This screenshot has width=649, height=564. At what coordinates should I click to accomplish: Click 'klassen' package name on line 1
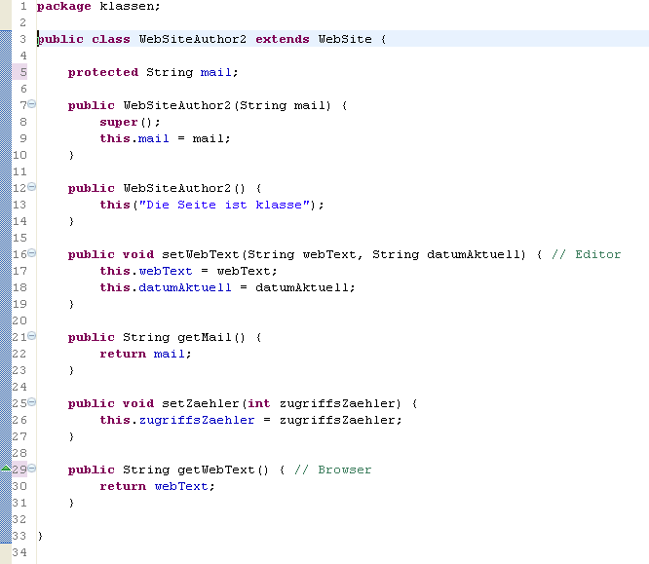point(127,6)
